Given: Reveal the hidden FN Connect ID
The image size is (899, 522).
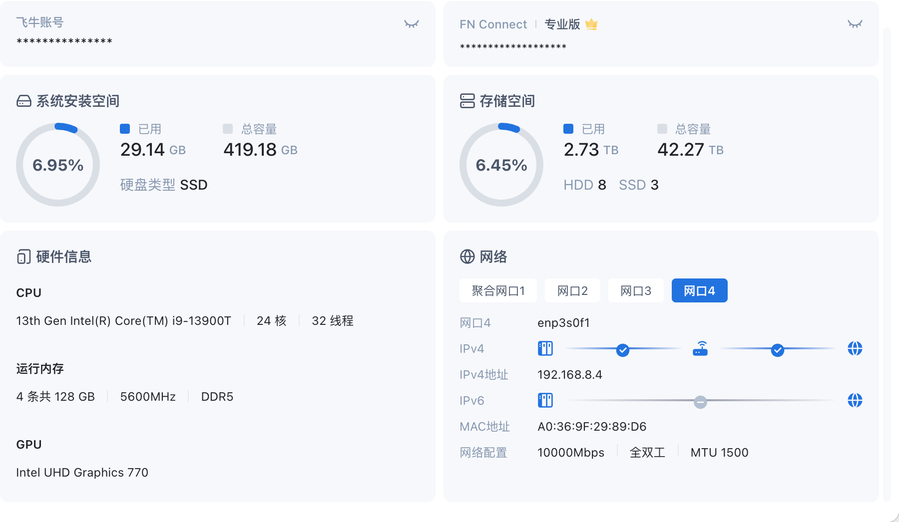Looking at the screenshot, I should (855, 24).
